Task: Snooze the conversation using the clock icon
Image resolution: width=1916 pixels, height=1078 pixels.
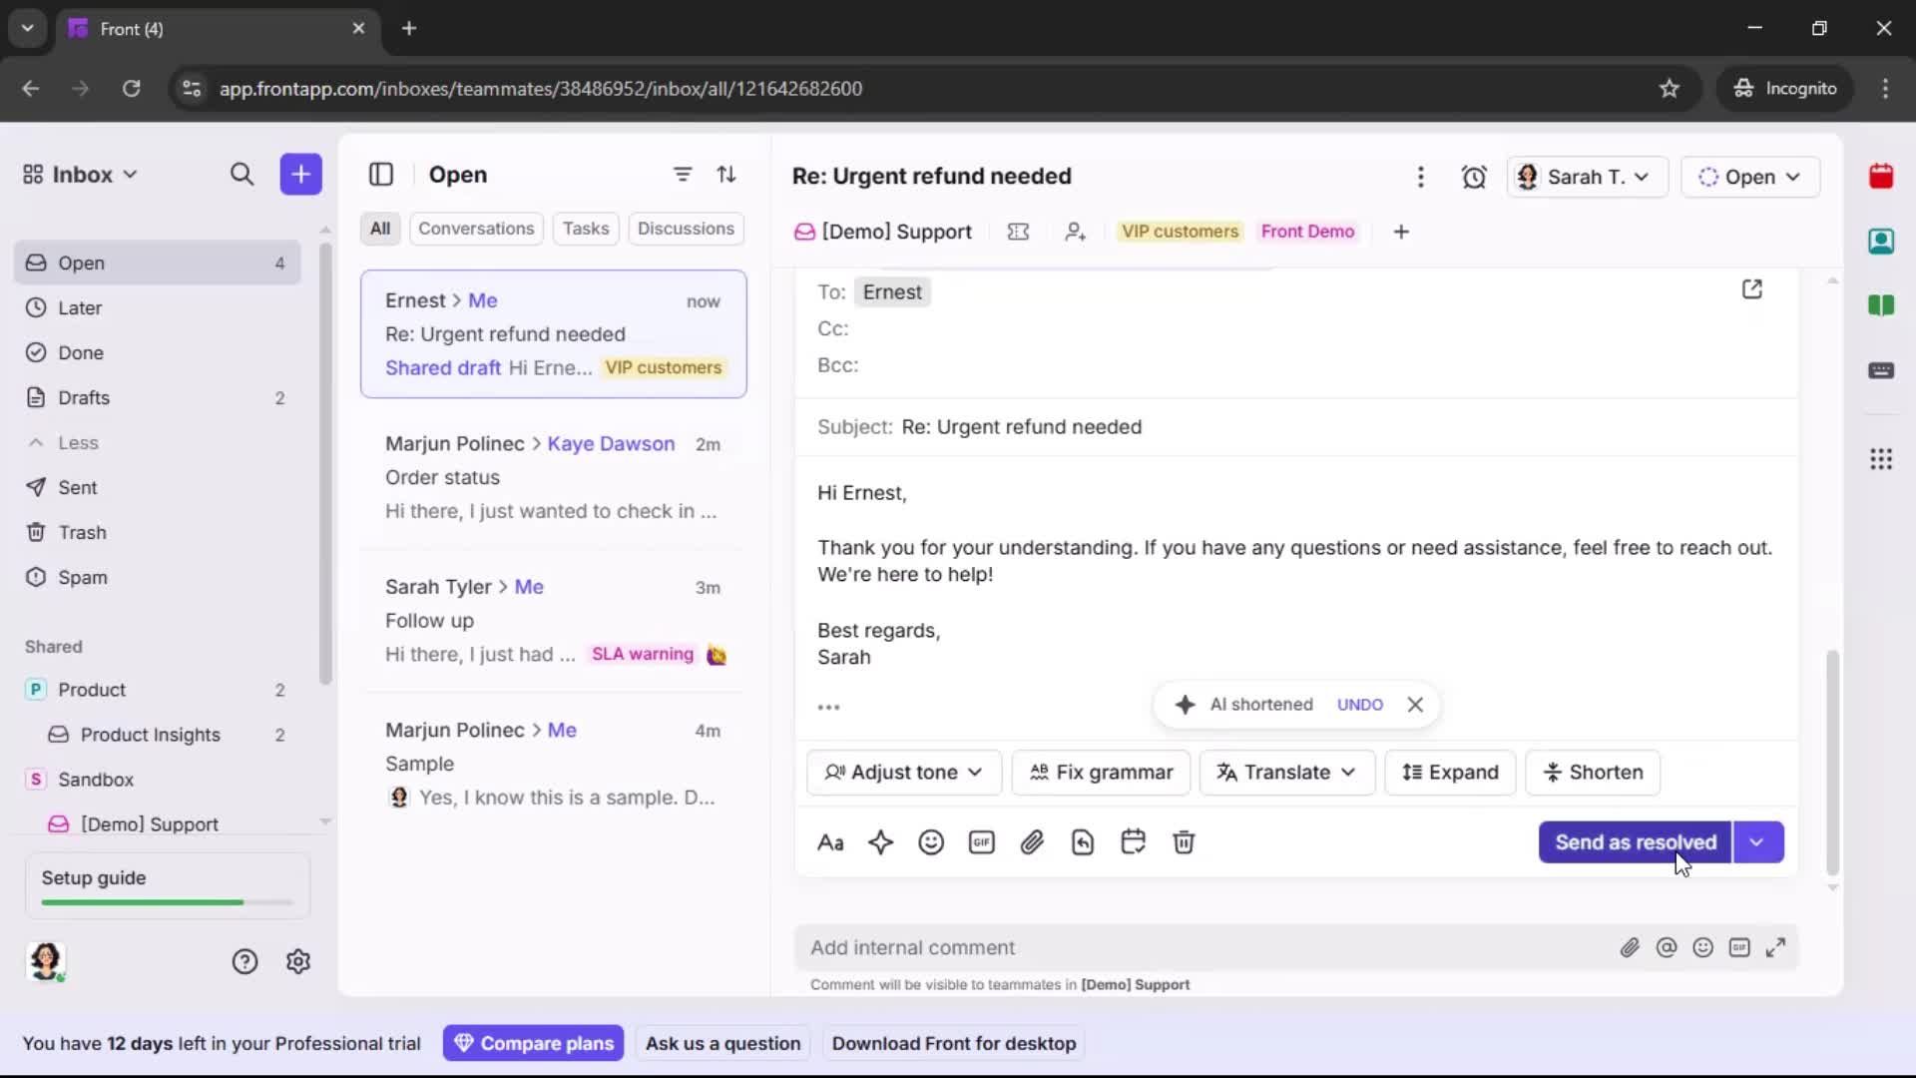Action: tap(1474, 177)
